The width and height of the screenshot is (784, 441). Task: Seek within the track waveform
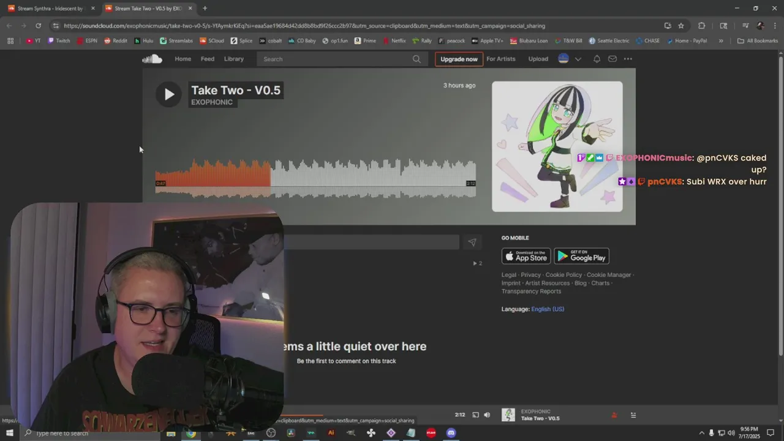coord(315,178)
